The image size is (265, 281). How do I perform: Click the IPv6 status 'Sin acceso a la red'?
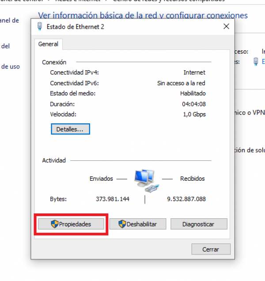click(x=181, y=83)
